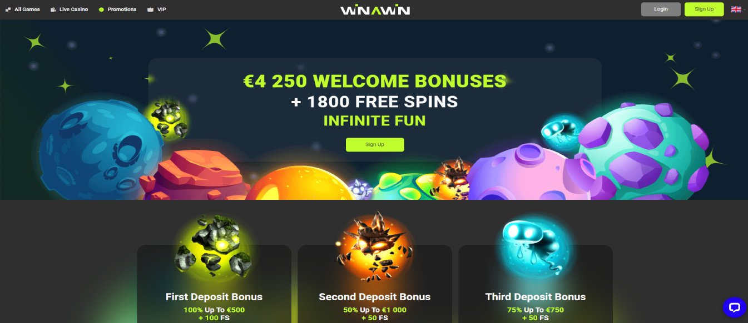748x323 pixels.
Task: Click the cyan liquid planet bonus icon
Action: (536, 247)
